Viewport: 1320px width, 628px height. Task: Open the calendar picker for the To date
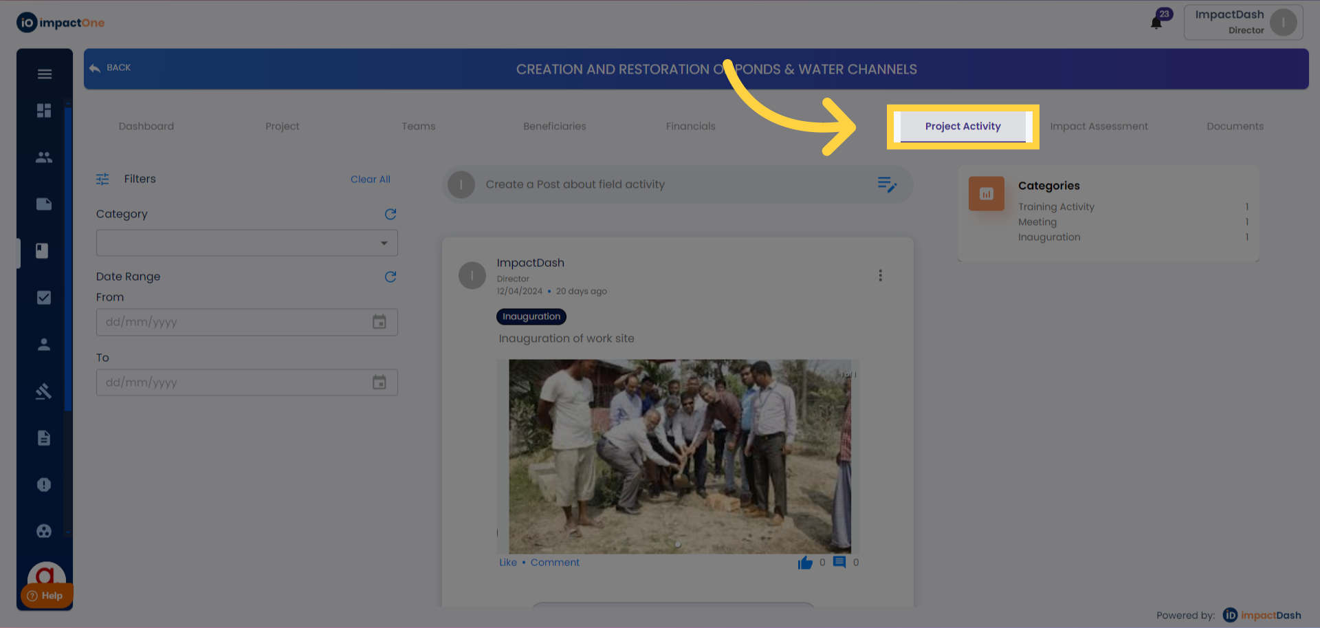point(379,382)
